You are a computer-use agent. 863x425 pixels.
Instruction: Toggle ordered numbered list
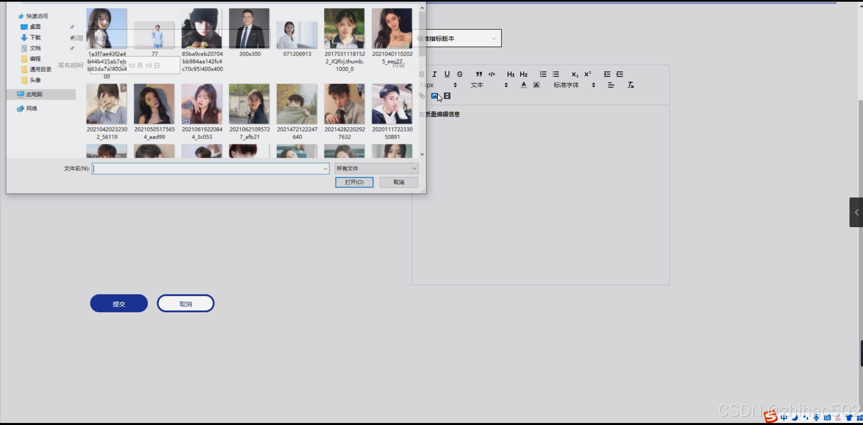543,74
